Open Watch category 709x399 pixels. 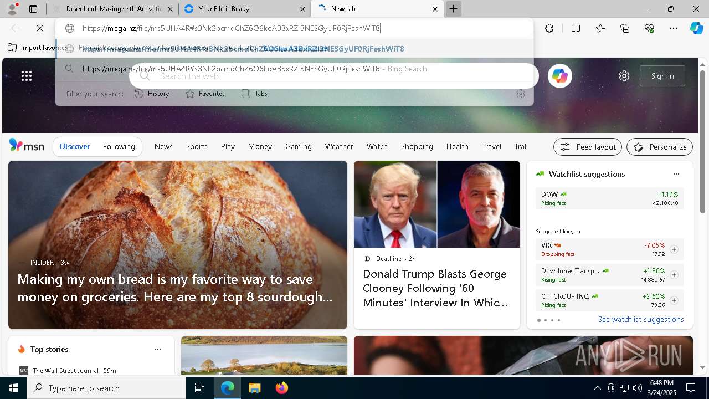coord(377,146)
